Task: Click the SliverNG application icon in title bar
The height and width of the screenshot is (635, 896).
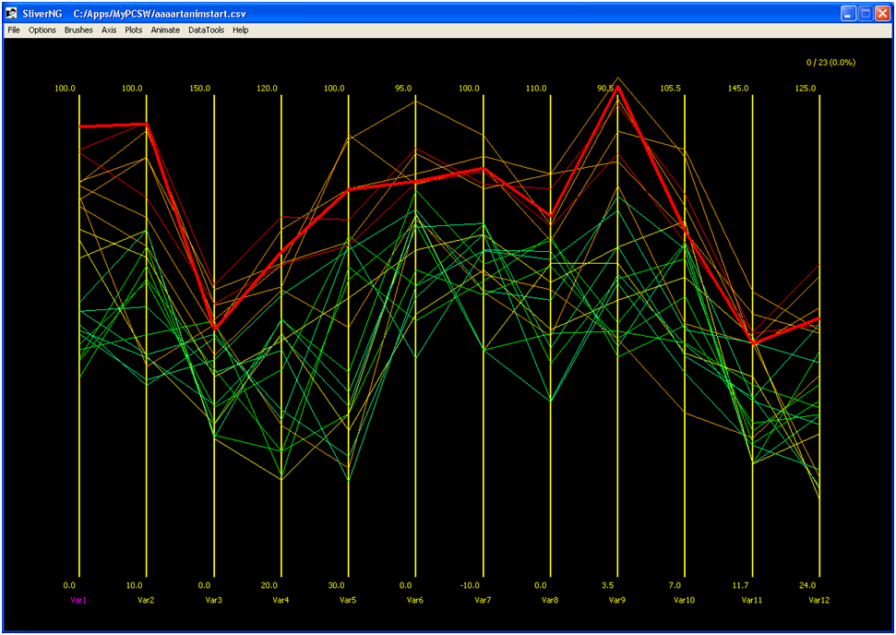Action: coord(13,14)
